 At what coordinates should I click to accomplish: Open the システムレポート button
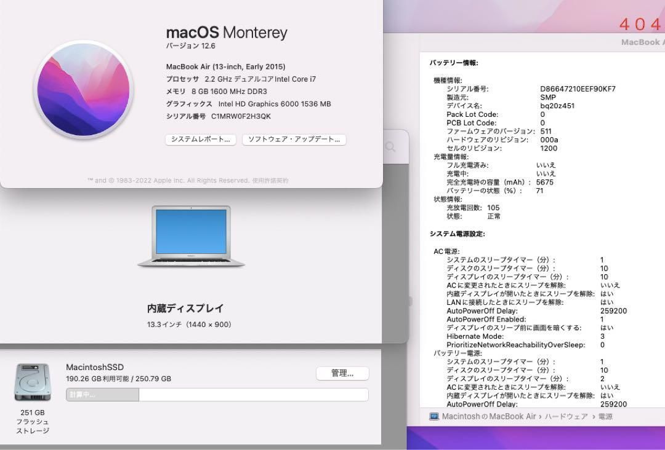click(201, 140)
